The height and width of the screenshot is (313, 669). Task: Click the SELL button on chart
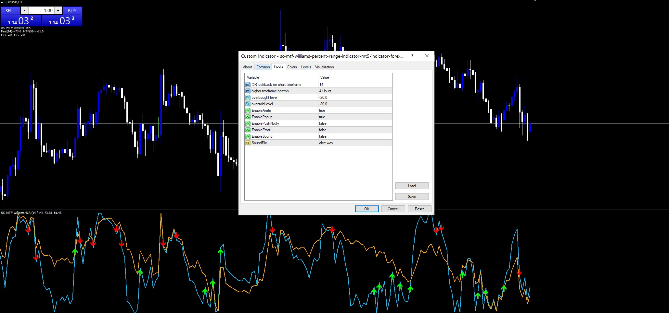tap(10, 11)
